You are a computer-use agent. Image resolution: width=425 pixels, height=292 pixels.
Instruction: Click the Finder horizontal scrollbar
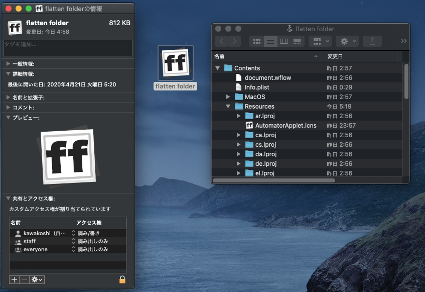(274, 180)
